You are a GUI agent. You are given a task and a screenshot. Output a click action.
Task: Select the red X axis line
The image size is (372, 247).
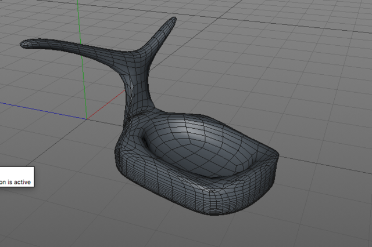106,104
